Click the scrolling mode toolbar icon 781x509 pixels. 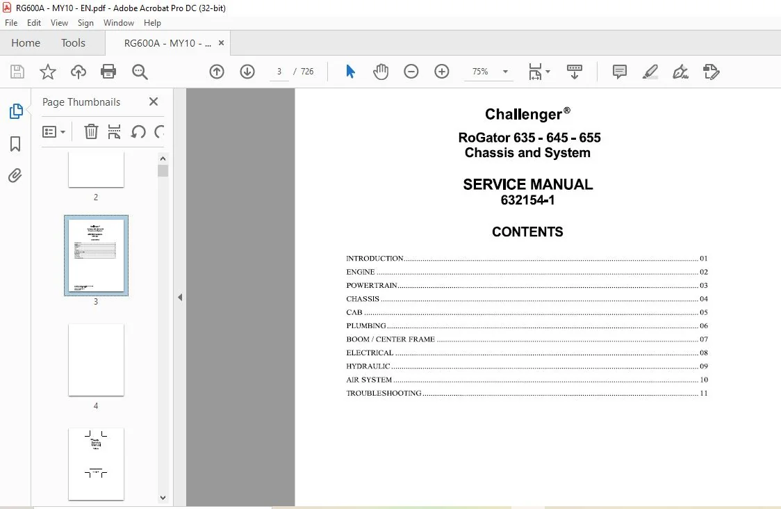click(575, 72)
